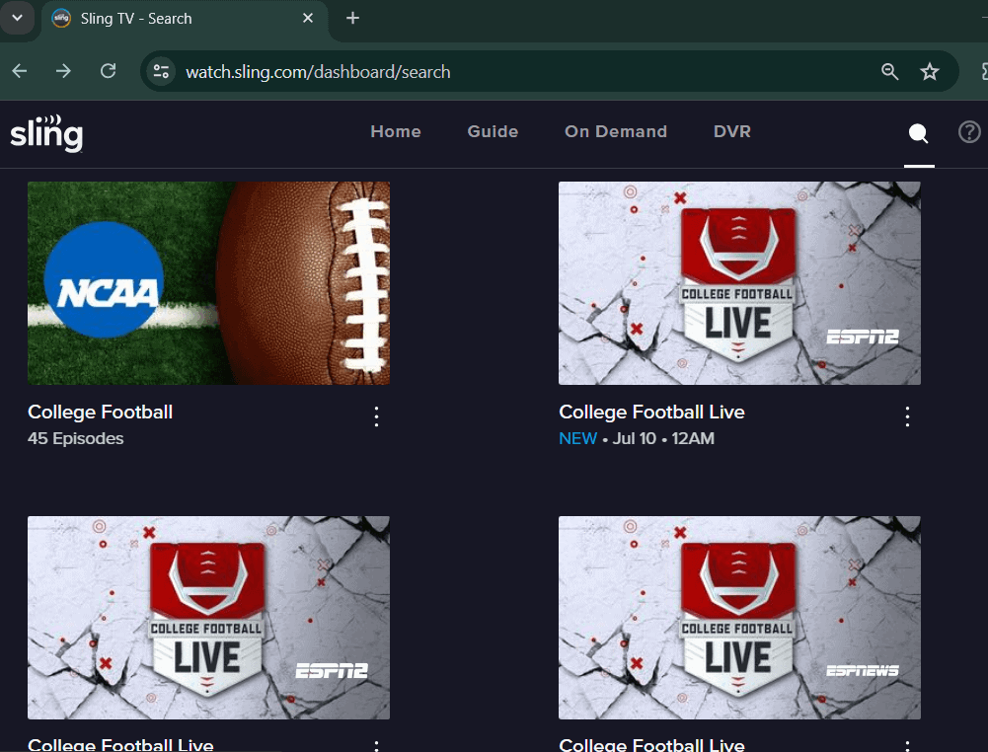Image resolution: width=988 pixels, height=752 pixels.
Task: Click the College Football Live title above Jul 10
Action: [x=652, y=412]
